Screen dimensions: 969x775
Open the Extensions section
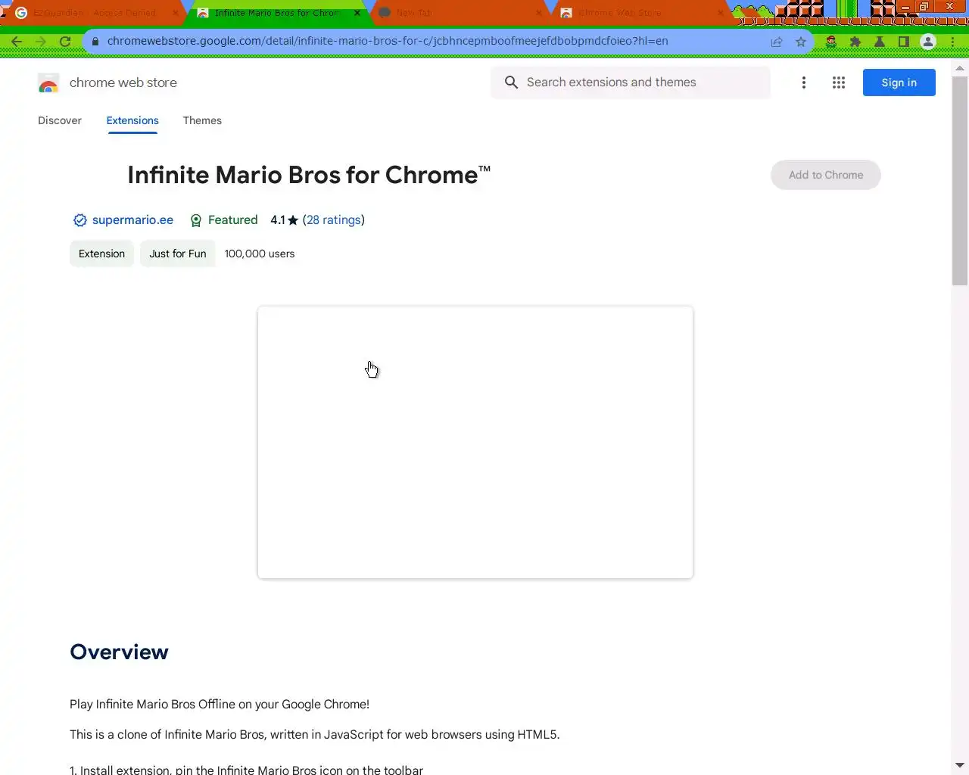[132, 120]
